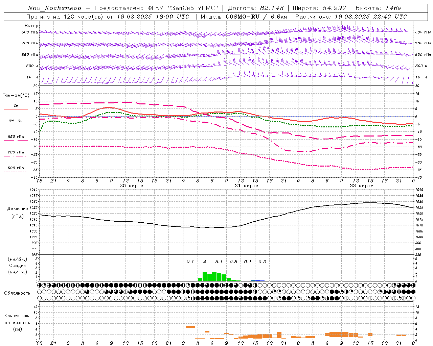Viewport: 433px width, 346px height.
Task: Click the 'Облачность' cloudiness label
Action: (17, 293)
